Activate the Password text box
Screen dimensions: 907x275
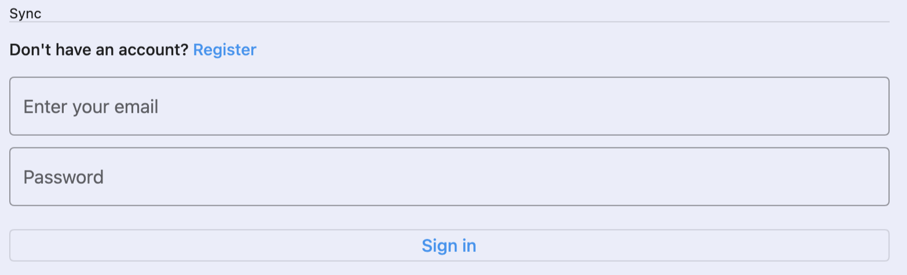pos(449,177)
